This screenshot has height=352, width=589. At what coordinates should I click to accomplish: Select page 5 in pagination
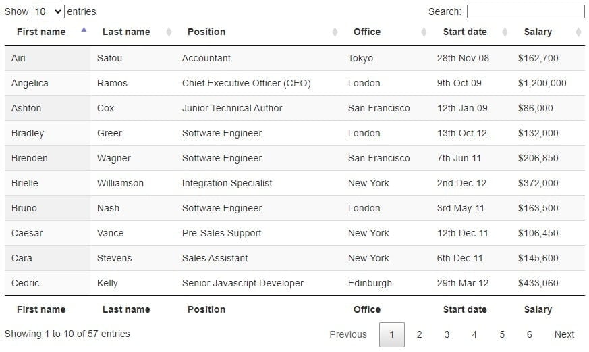coord(502,334)
